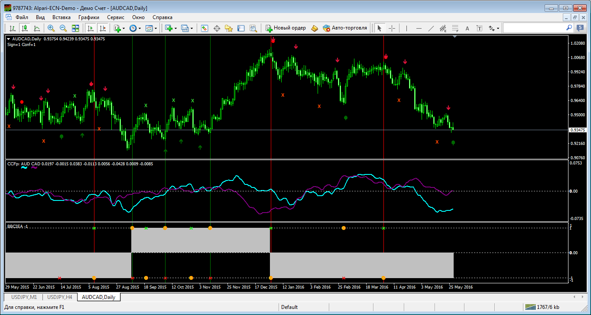
Task: Select the Fibonacci retracement tool
Action: pos(455,28)
